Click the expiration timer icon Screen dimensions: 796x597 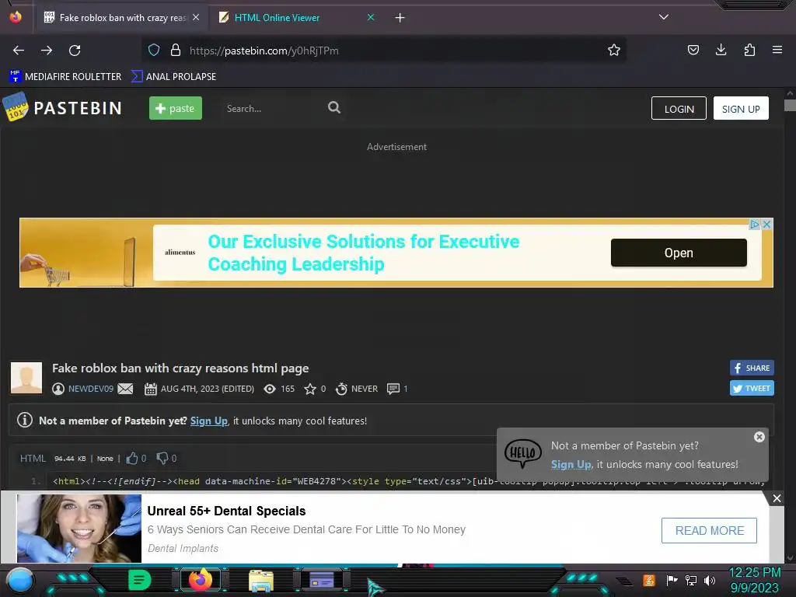point(342,389)
